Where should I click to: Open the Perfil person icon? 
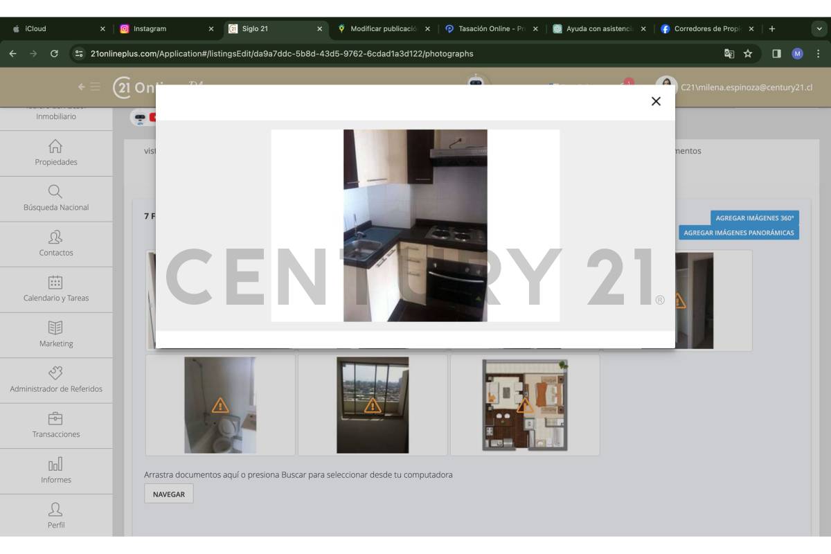click(x=55, y=509)
